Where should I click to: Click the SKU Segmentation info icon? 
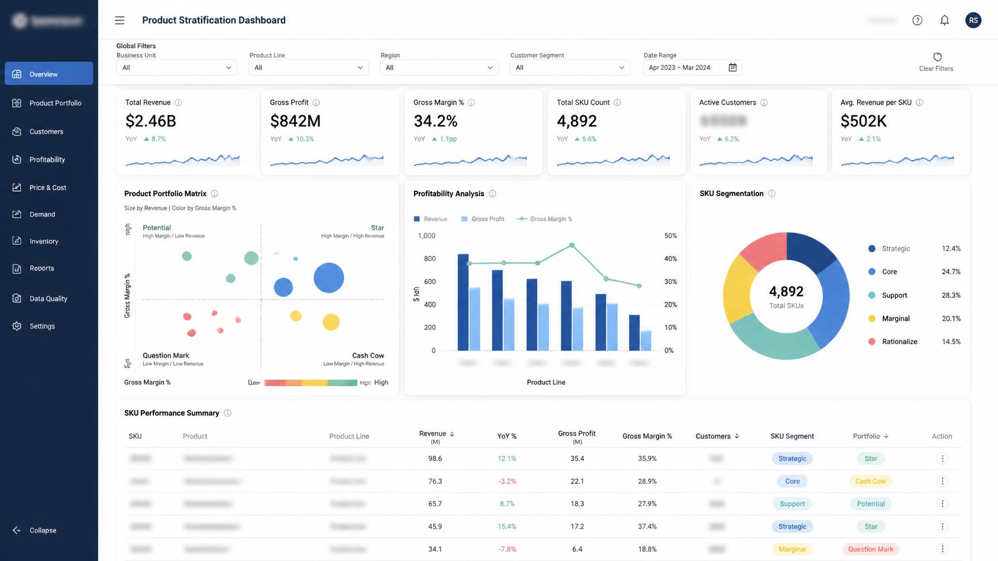(772, 194)
